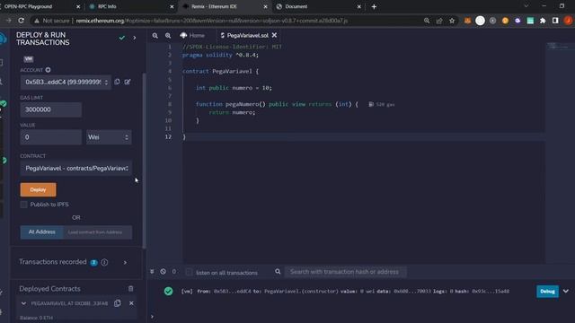Edit the Gas Limit field

tap(51, 109)
